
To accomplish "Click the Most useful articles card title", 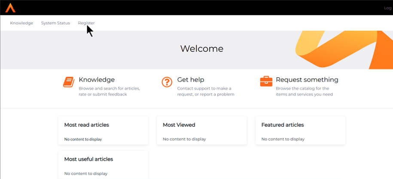I will pyautogui.click(x=88, y=159).
